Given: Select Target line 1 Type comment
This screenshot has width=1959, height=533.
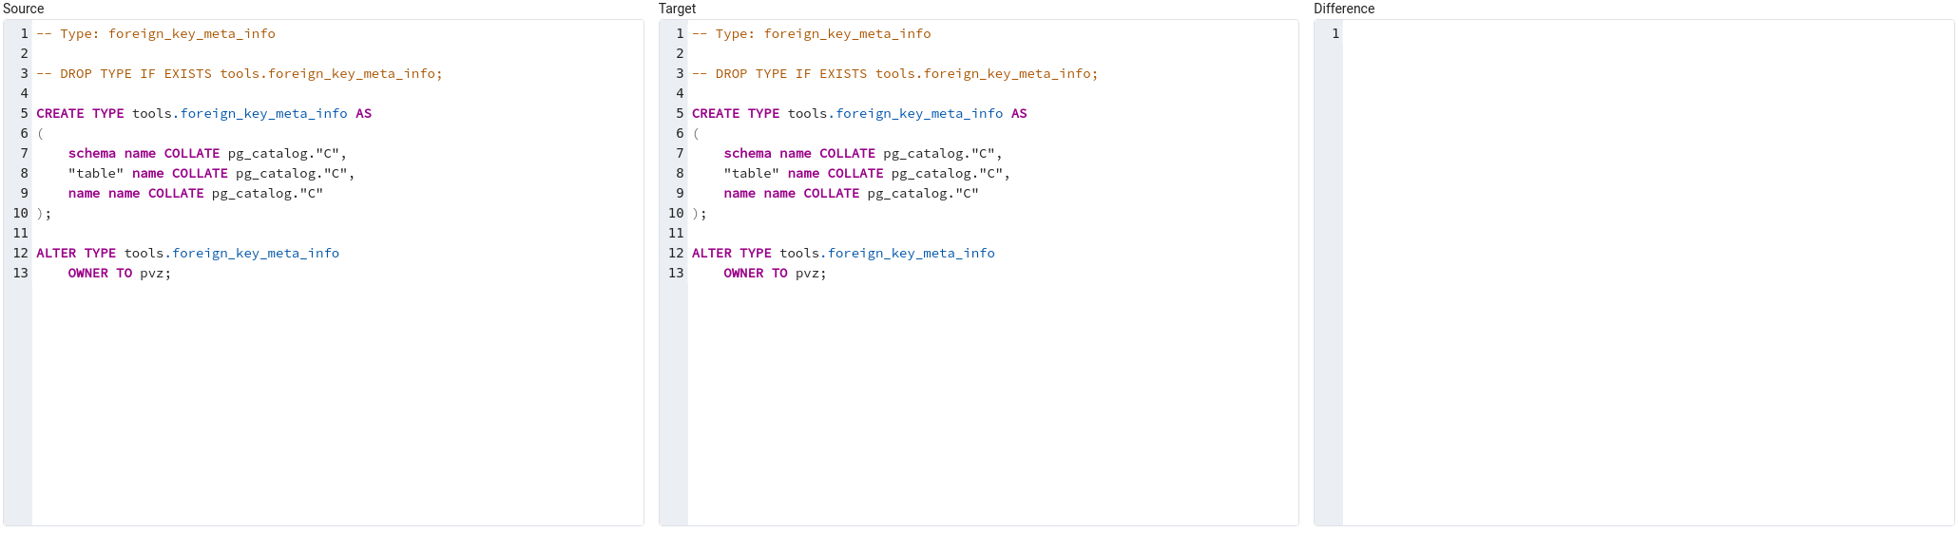Looking at the screenshot, I should 812,33.
